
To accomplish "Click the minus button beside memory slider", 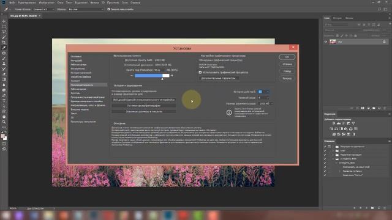I will (132, 75).
